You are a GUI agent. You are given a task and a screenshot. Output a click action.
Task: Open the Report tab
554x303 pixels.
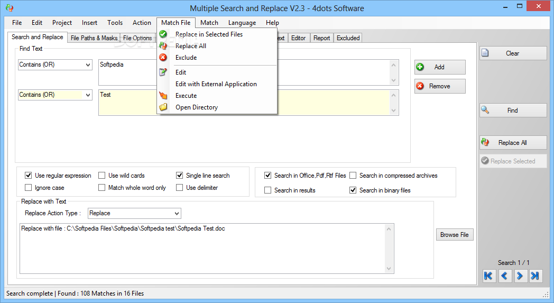[x=321, y=38]
